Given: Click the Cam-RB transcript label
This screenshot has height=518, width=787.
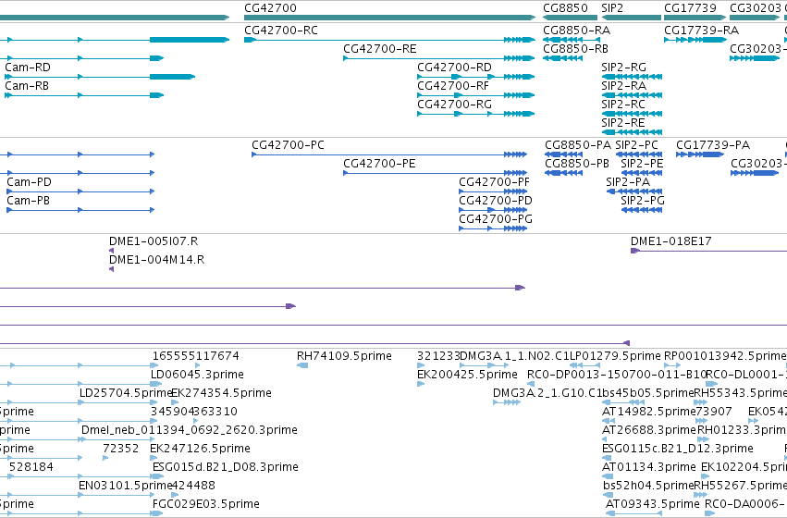Looking at the screenshot, I should 27,86.
